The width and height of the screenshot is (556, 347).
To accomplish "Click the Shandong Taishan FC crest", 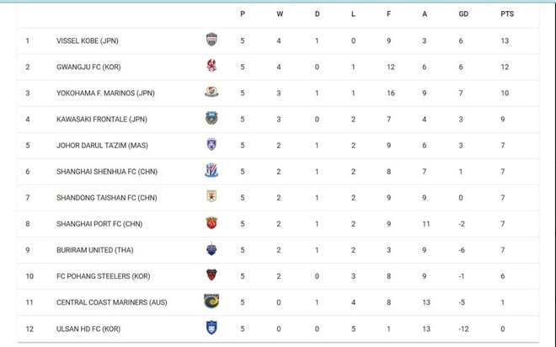I will click(211, 197).
